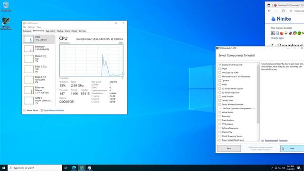Click the taskbar search box

[x=35, y=168]
